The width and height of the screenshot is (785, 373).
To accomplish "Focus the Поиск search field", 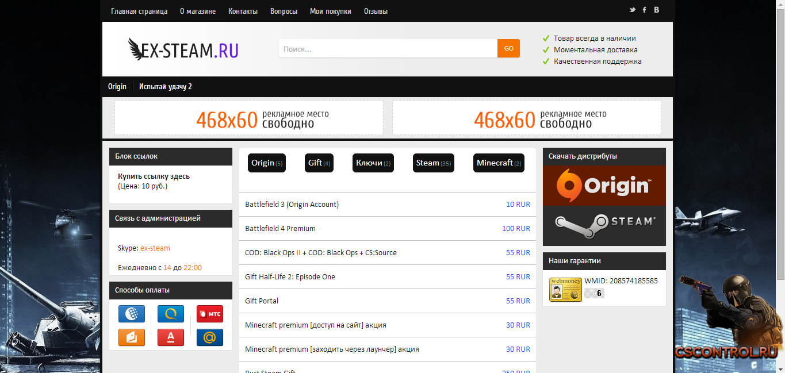I will coord(388,49).
